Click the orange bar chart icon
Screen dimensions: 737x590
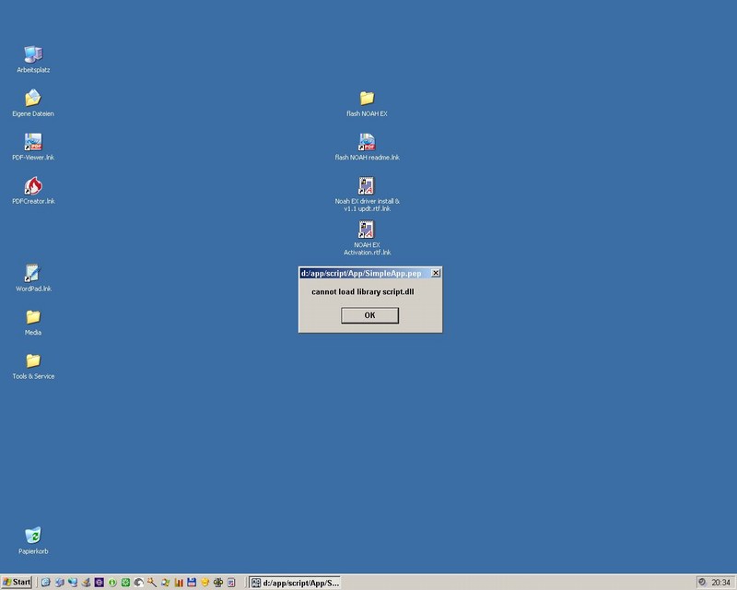(179, 583)
